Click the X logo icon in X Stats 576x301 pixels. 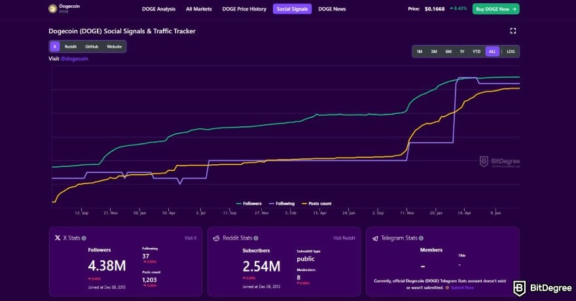coord(58,238)
